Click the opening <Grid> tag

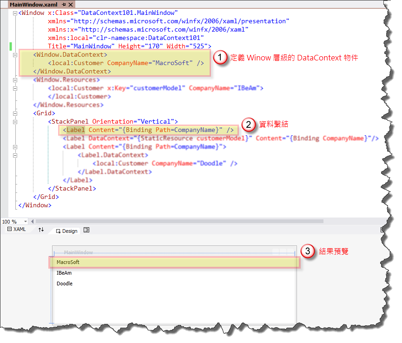click(x=44, y=113)
